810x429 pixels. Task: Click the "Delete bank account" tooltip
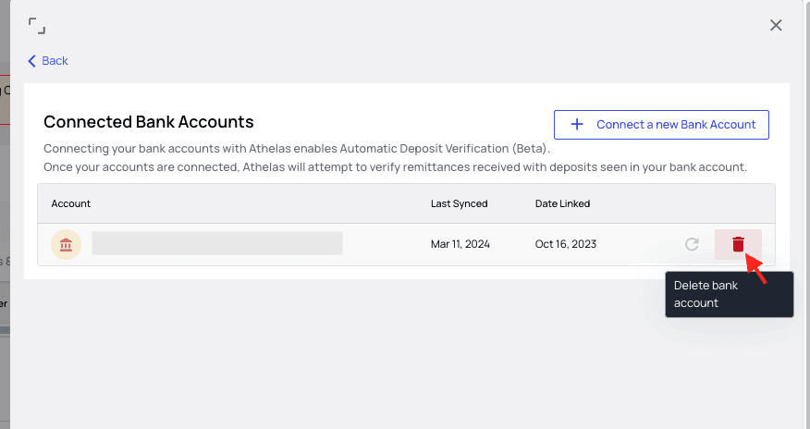729,294
